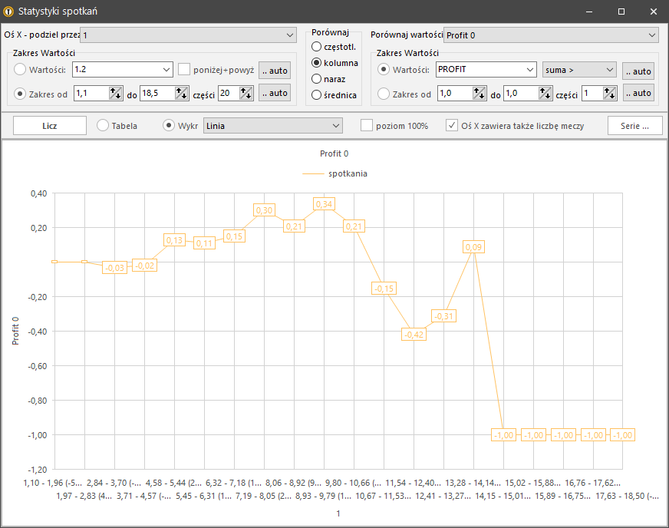This screenshot has height=528, width=669.
Task: Switch to 'Tabela' view
Action: 103,125
